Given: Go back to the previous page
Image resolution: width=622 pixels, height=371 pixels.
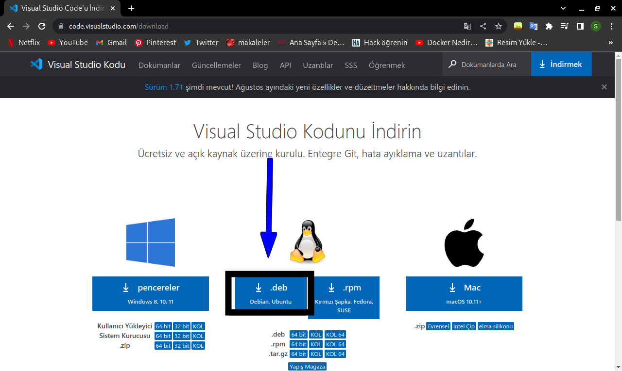Looking at the screenshot, I should pos(11,26).
